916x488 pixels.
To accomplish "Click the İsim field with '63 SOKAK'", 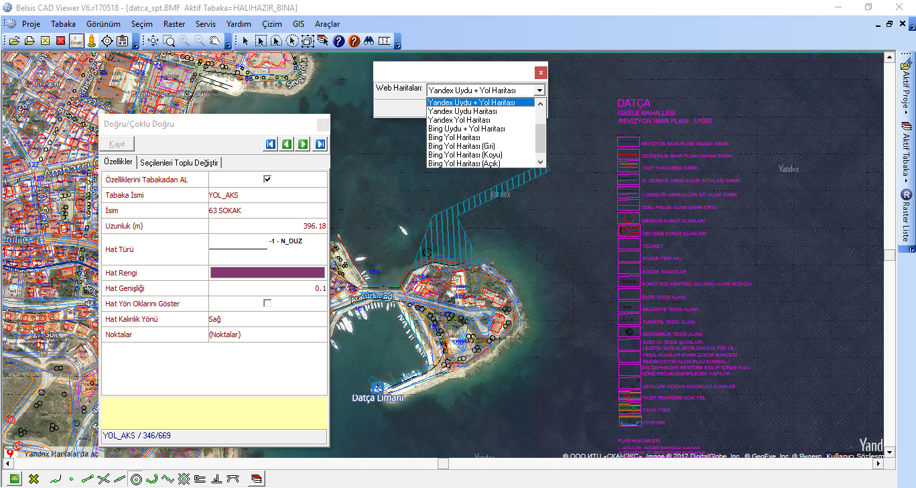I will pos(267,210).
